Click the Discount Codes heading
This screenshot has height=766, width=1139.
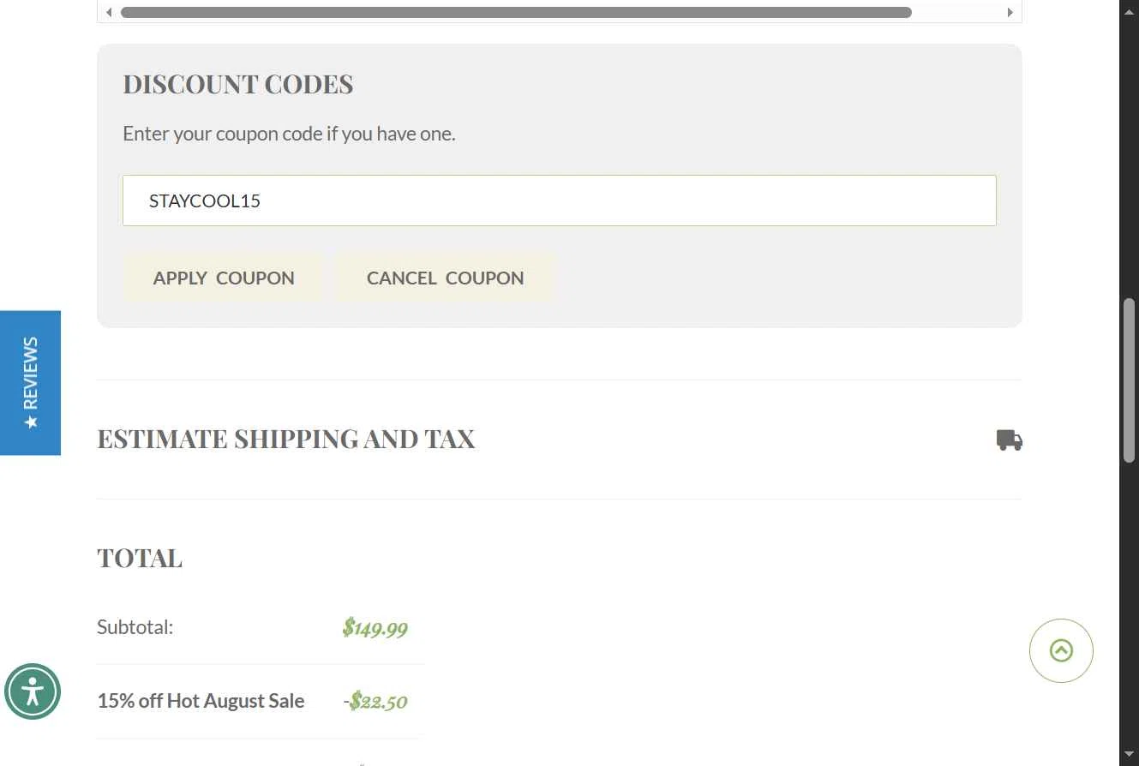238,84
